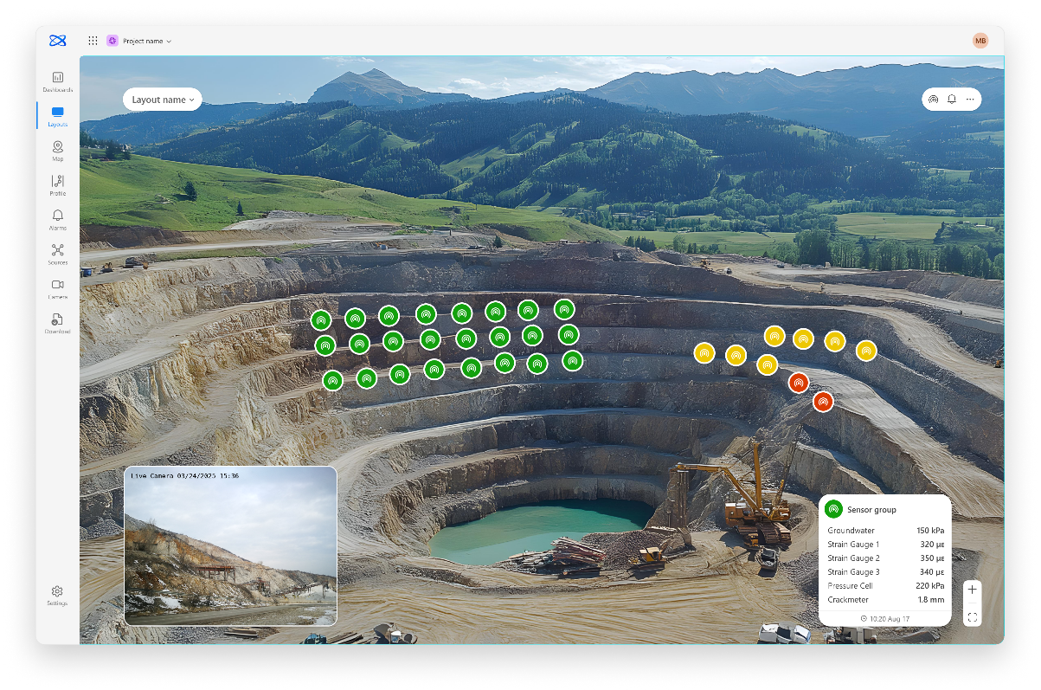This screenshot has height=690, width=1041.
Task: Click the bell icon in the top-right toolbar
Action: click(x=952, y=100)
